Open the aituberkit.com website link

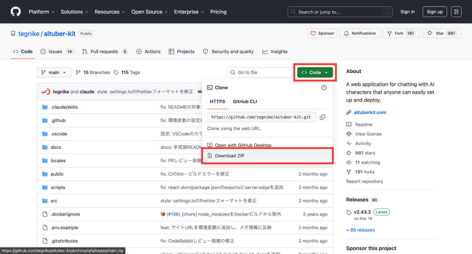coord(370,113)
